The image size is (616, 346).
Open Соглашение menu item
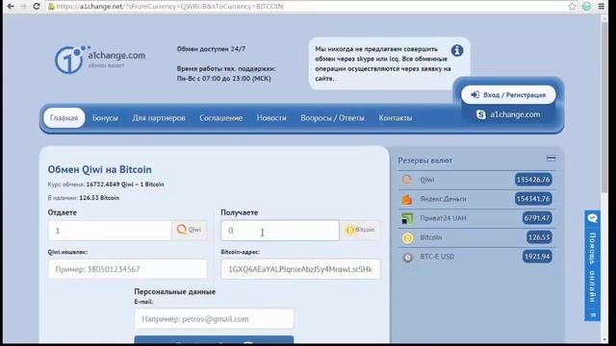[220, 117]
